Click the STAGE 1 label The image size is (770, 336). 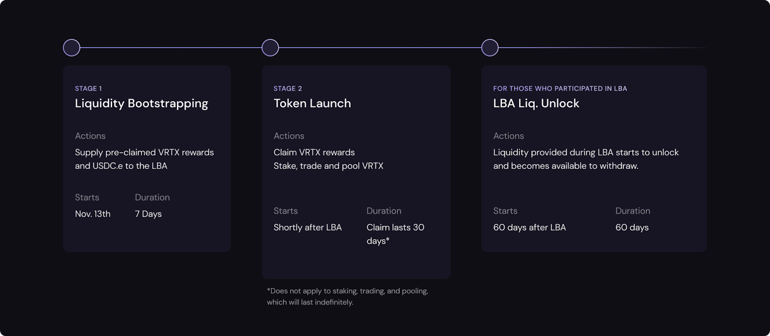[88, 89]
